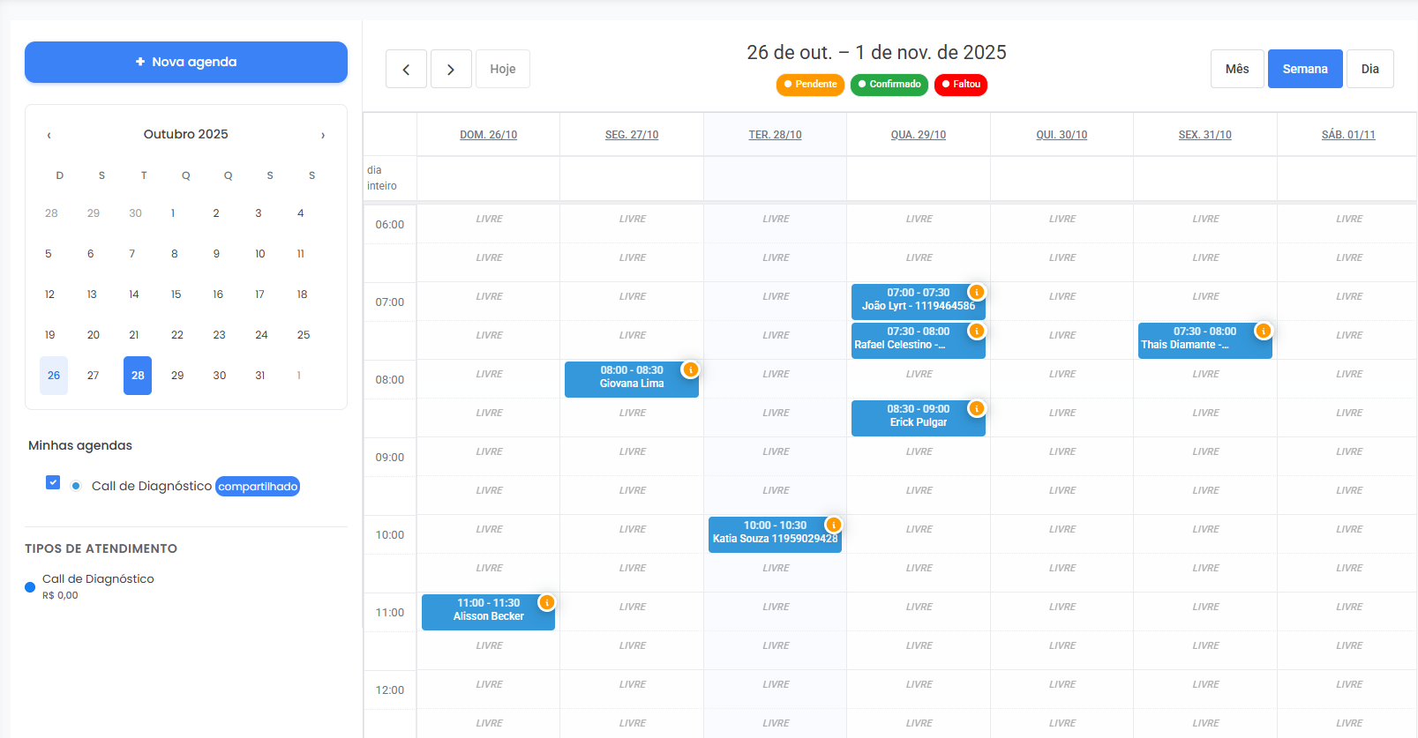Select day 22 in mini calendar
This screenshot has width=1418, height=738.
pyautogui.click(x=177, y=335)
